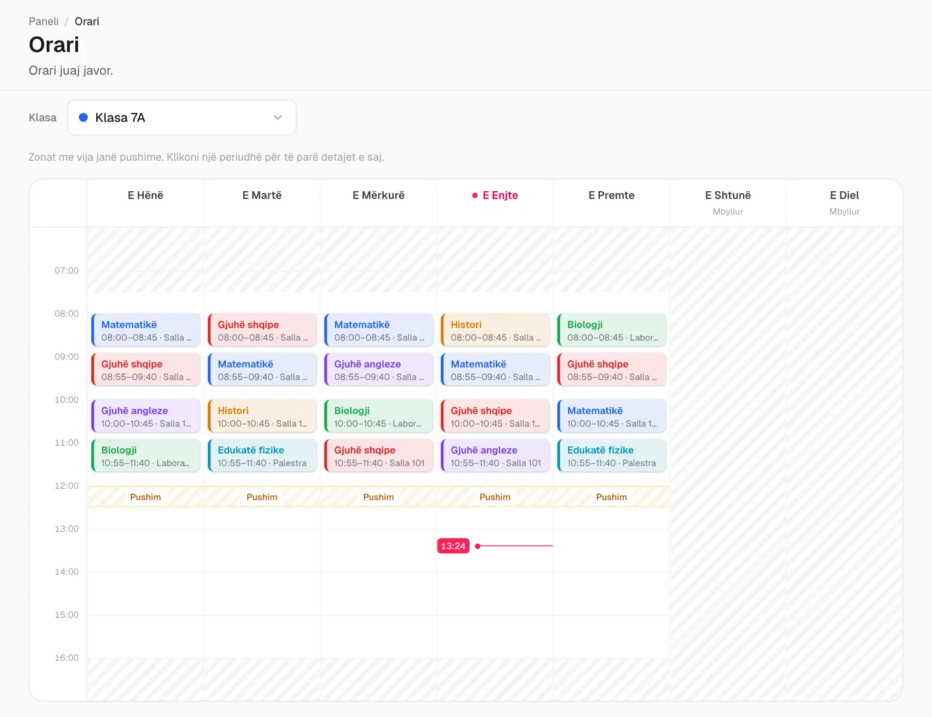Open Wednesday 08:00 Matematikë period

point(379,330)
